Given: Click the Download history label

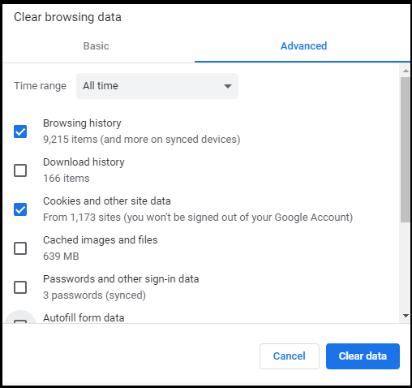Looking at the screenshot, I should [84, 162].
